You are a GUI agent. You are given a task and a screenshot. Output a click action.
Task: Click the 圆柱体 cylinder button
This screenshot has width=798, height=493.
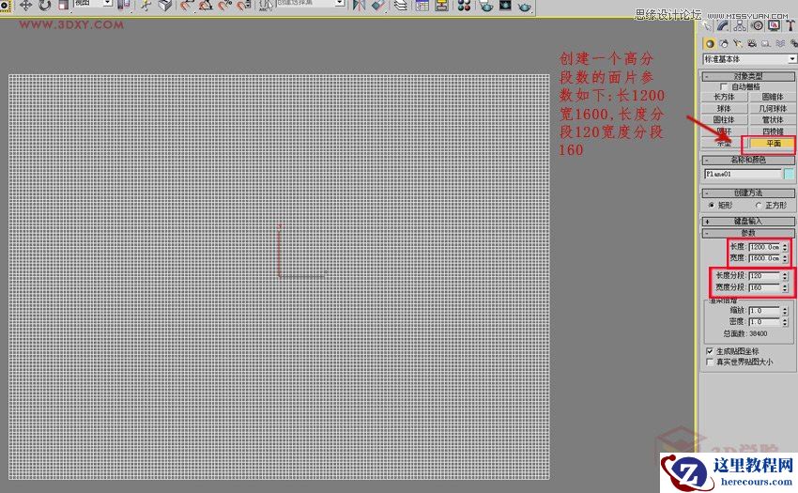724,119
